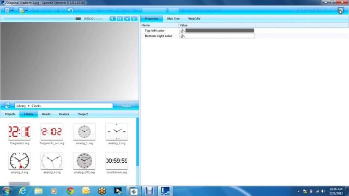Click the layout square icon in top toolbar
The height and width of the screenshot is (196, 349).
pyautogui.click(x=7, y=10)
